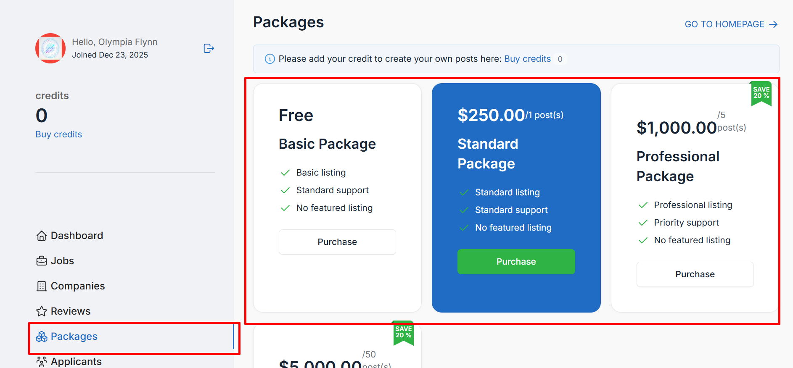This screenshot has height=368, width=793.
Task: Click Buy credits link in info banner
Action: coord(527,59)
